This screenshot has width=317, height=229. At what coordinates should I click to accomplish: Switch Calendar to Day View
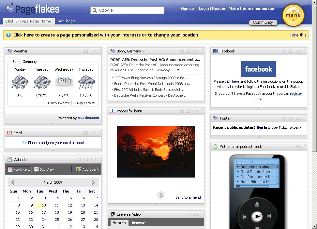44,169
